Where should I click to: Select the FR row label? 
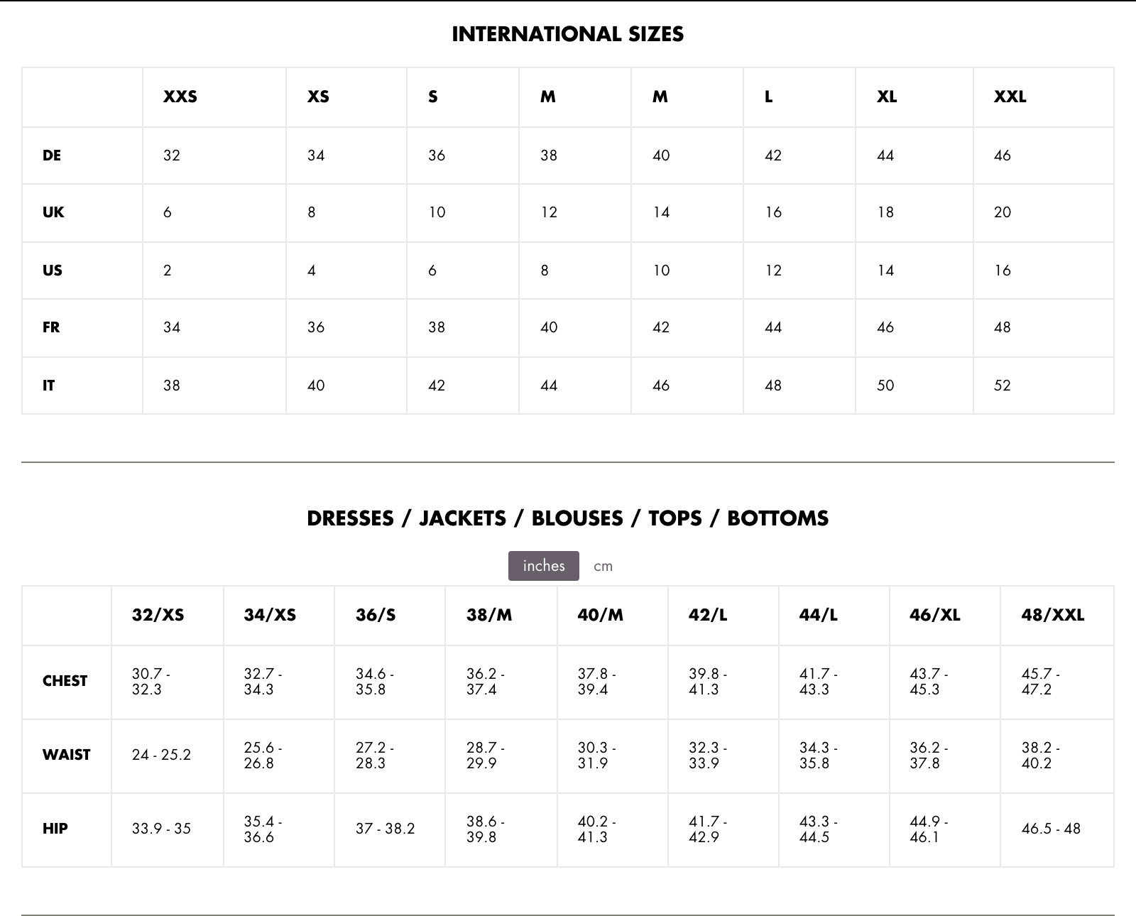[x=51, y=327]
